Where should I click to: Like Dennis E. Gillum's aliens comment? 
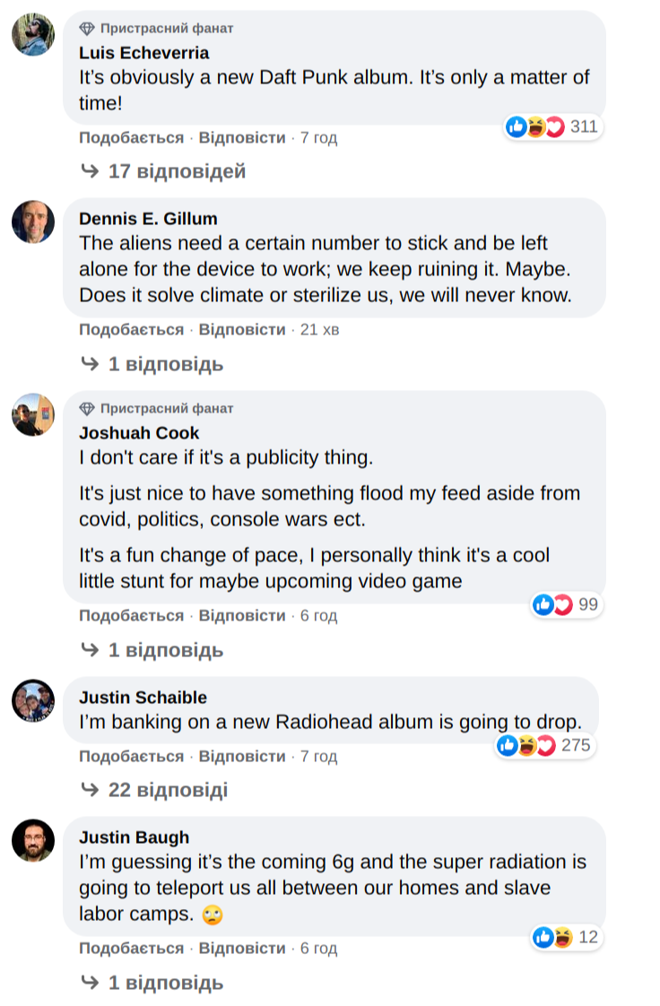(131, 330)
